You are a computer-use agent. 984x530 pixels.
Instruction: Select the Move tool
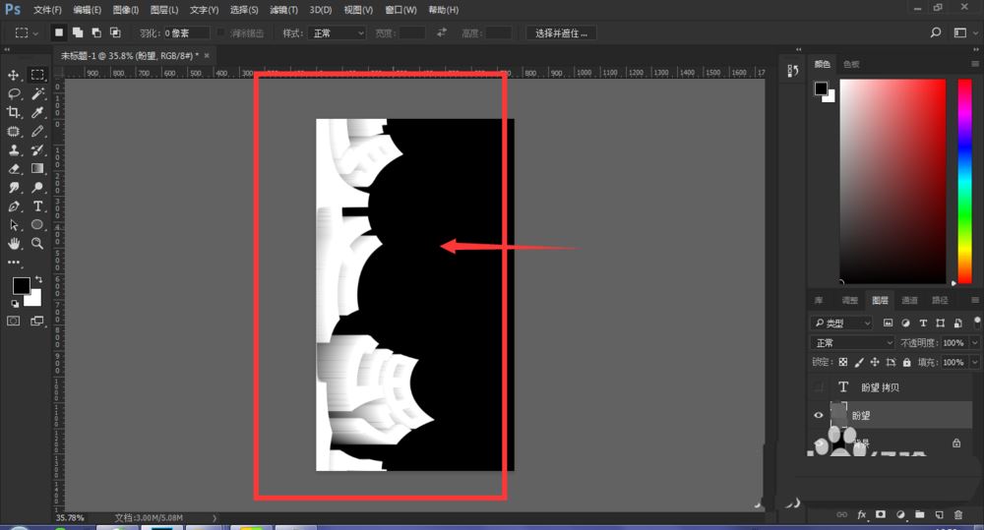(x=13, y=76)
